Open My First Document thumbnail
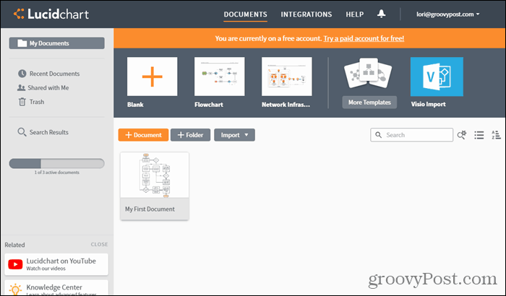The width and height of the screenshot is (506, 296). (x=155, y=175)
